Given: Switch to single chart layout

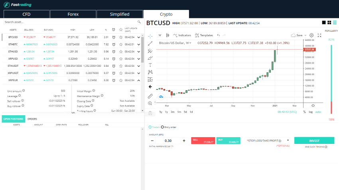Looking at the screenshot, I should tap(324, 22).
